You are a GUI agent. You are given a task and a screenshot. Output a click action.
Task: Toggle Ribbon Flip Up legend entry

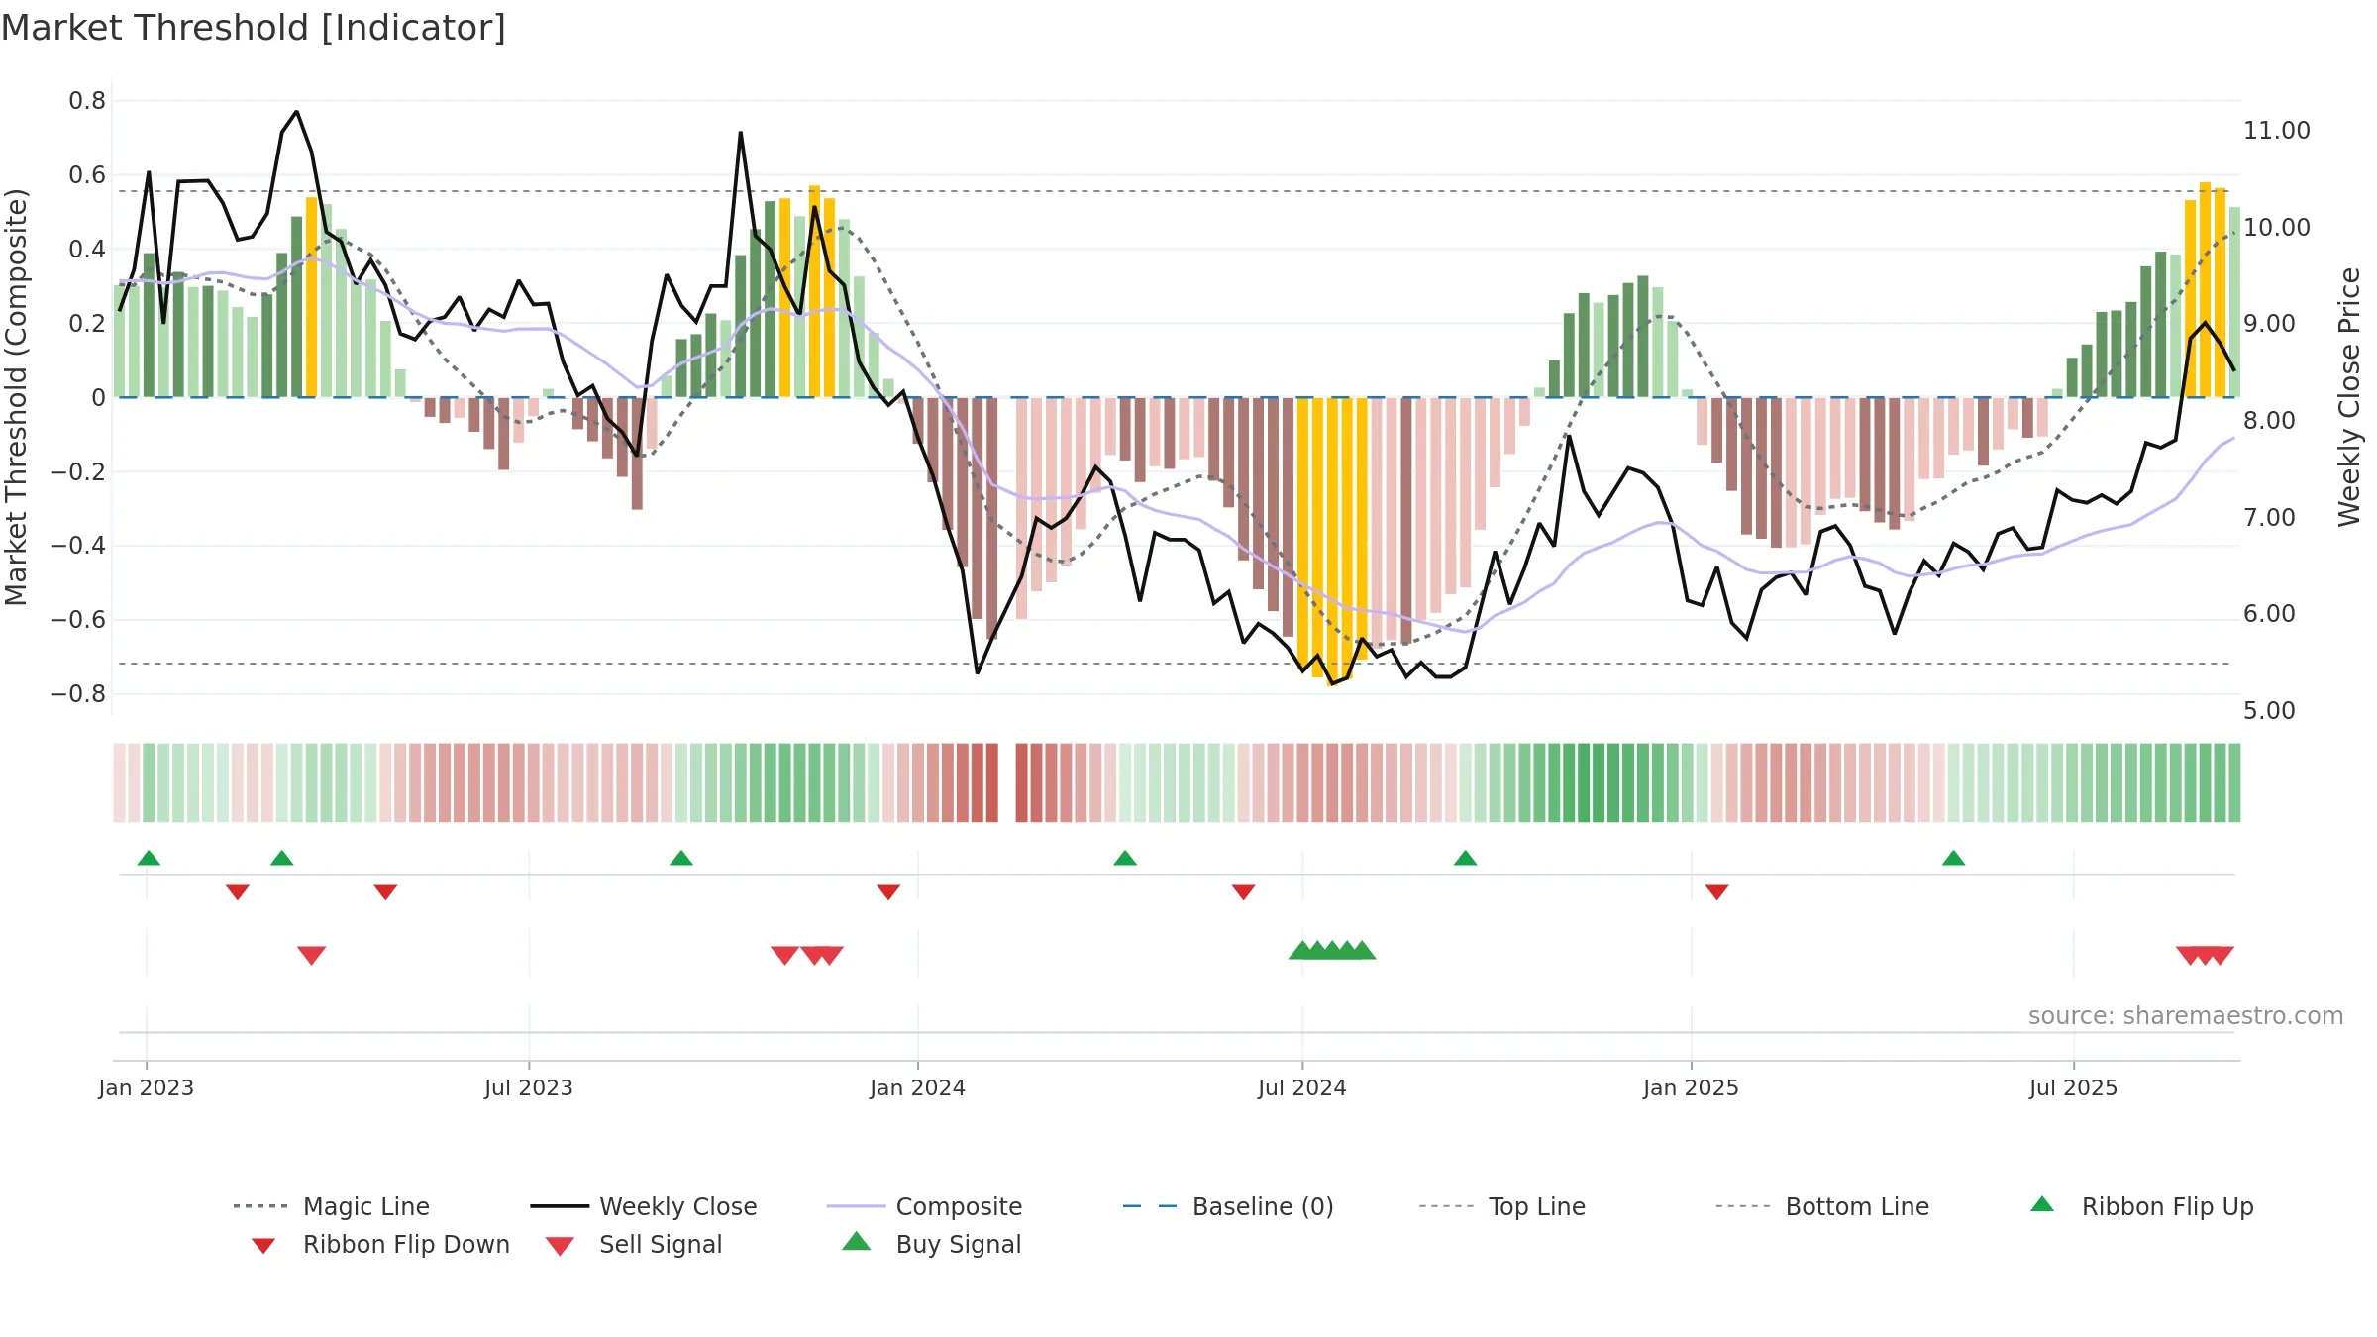pos(2141,1206)
